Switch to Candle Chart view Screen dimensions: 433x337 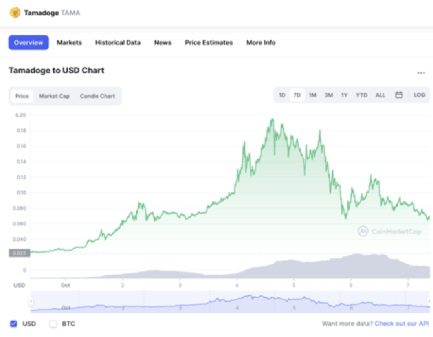coord(97,96)
